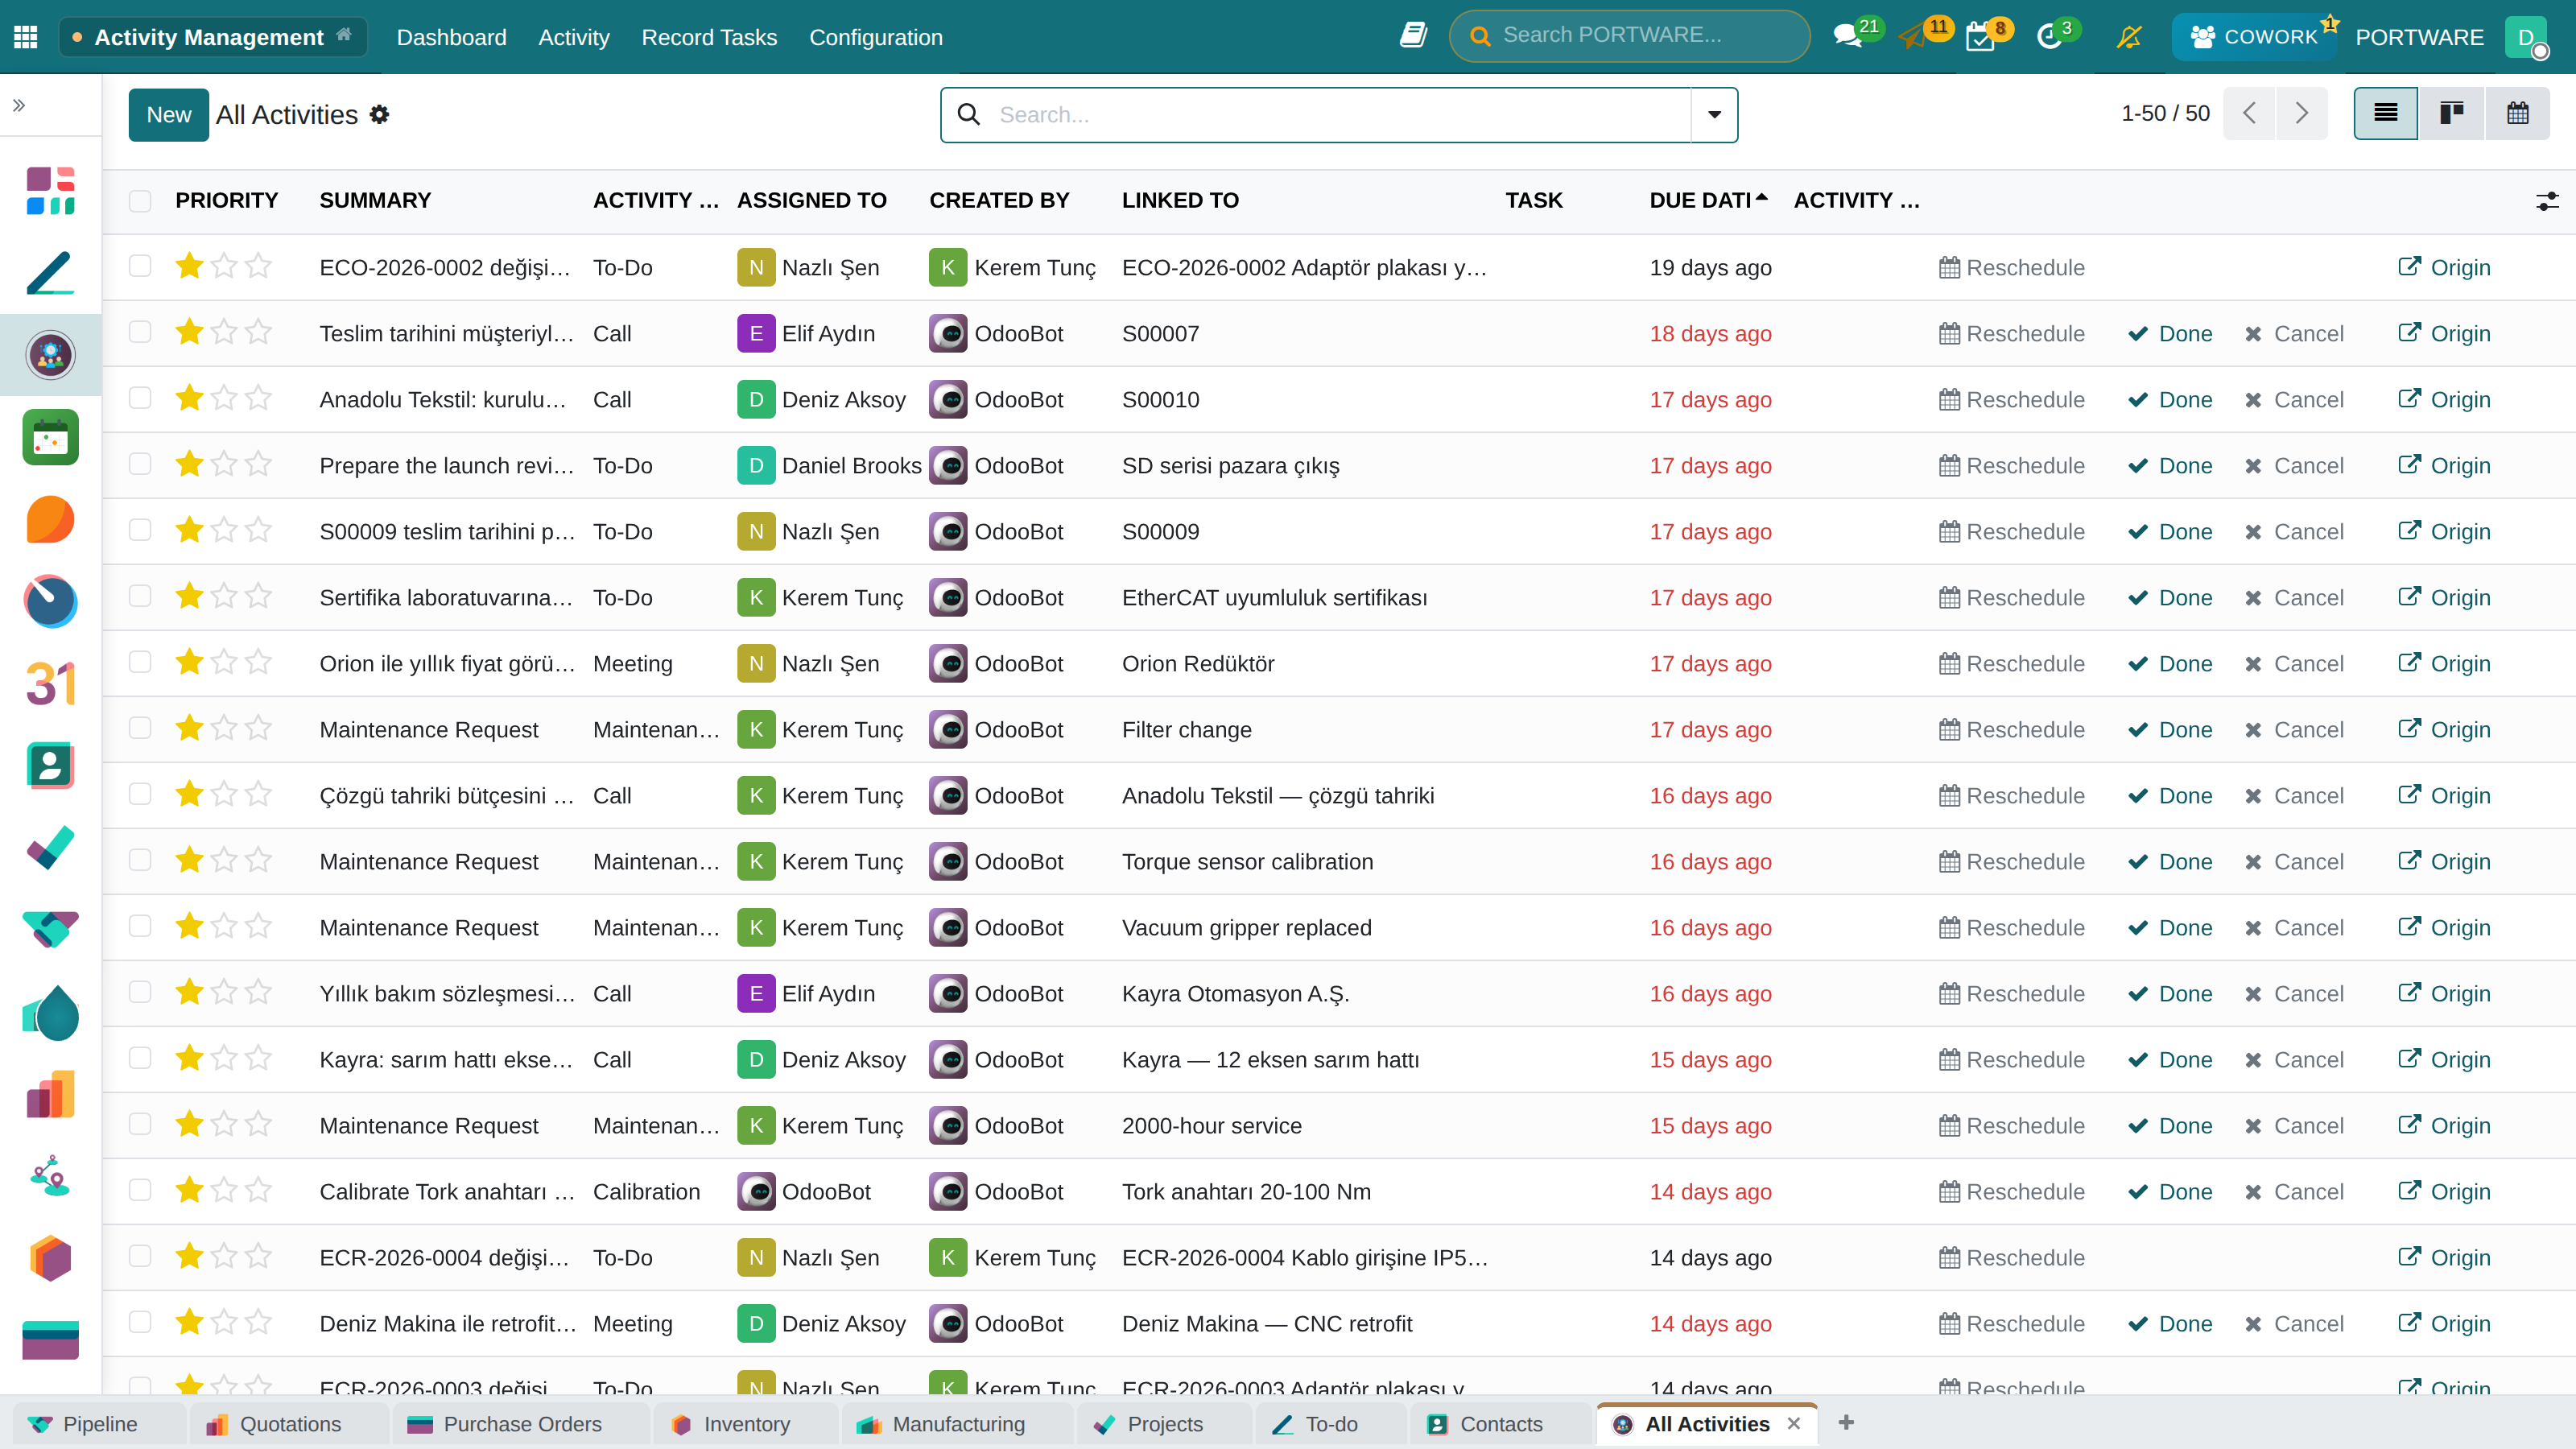Open the dashboard tiles app in sidebar
The image size is (2576, 1449).
tap(50, 190)
